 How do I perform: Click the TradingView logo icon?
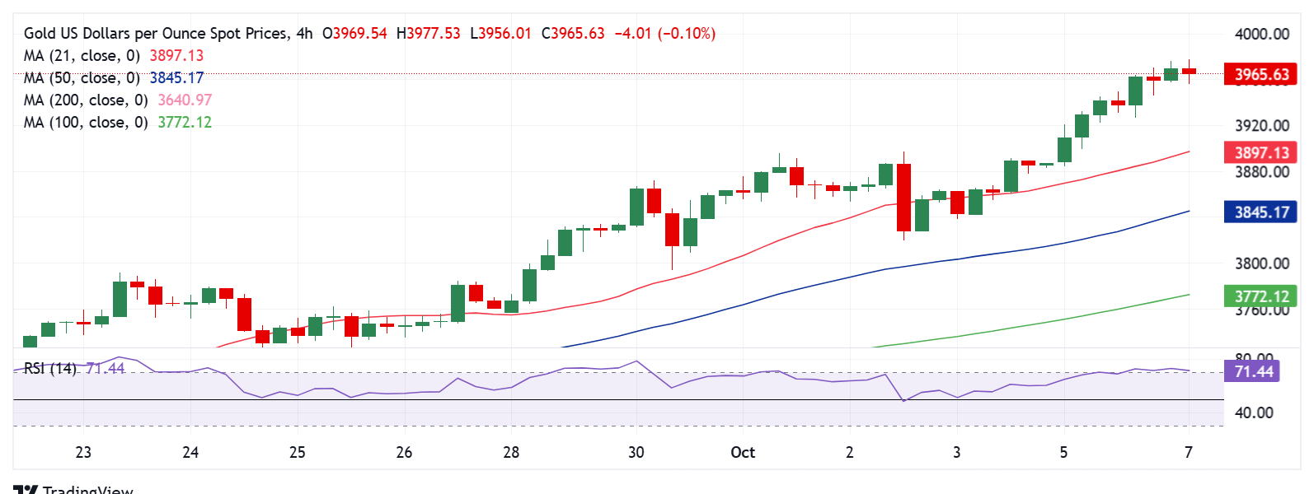[x=26, y=489]
